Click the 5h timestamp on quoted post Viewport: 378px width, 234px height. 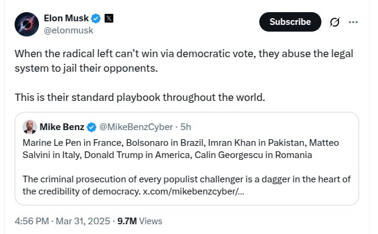click(x=186, y=127)
